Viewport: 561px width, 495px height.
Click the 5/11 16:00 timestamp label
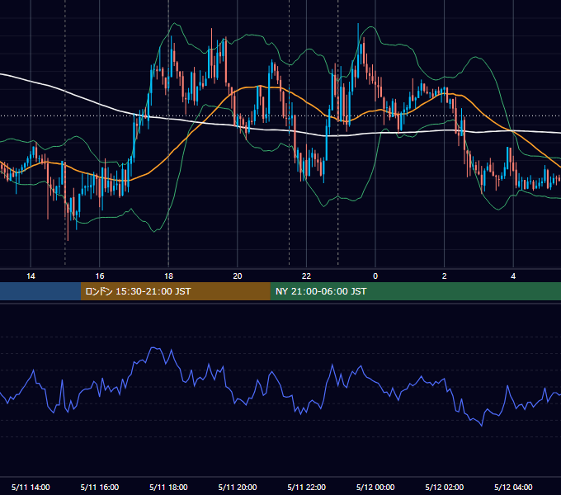(x=100, y=487)
